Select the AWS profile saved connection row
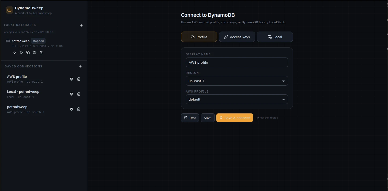388x191 pixels. click(44, 79)
